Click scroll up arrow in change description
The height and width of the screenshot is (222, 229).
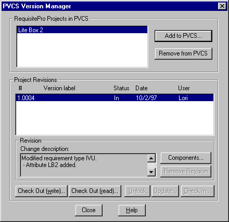[x=151, y=158]
